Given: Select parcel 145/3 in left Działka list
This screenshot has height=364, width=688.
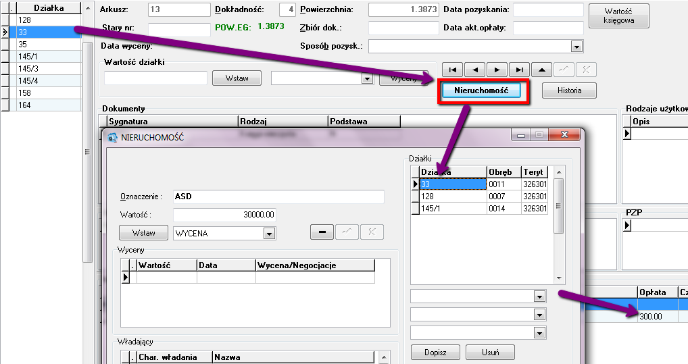Looking at the screenshot, I should 49,69.
